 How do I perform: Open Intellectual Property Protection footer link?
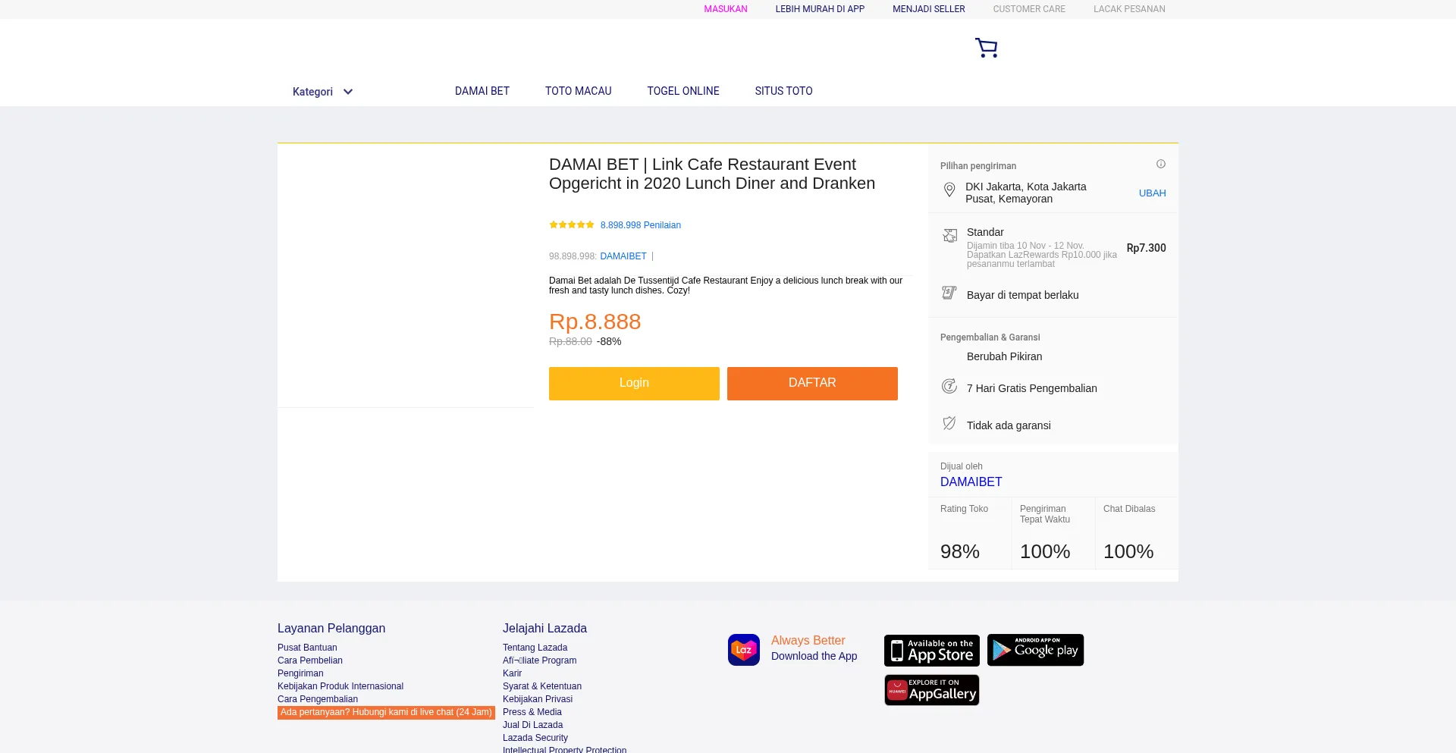(564, 749)
